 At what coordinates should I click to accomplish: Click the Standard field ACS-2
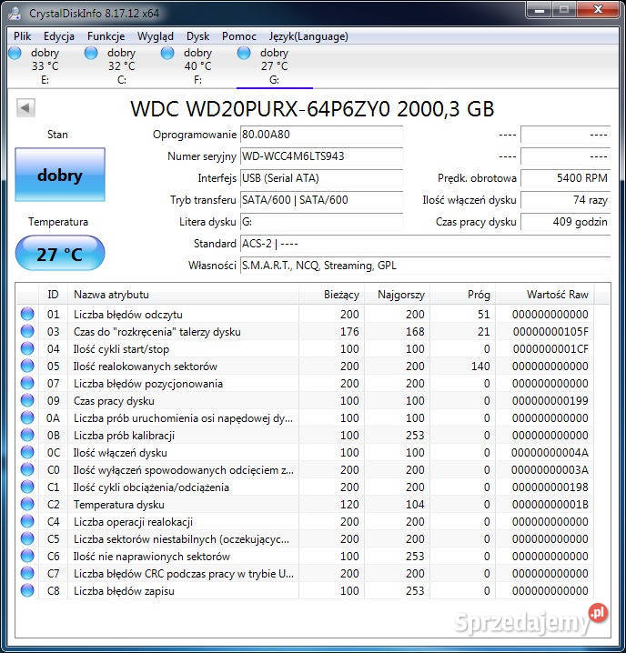click(x=425, y=244)
